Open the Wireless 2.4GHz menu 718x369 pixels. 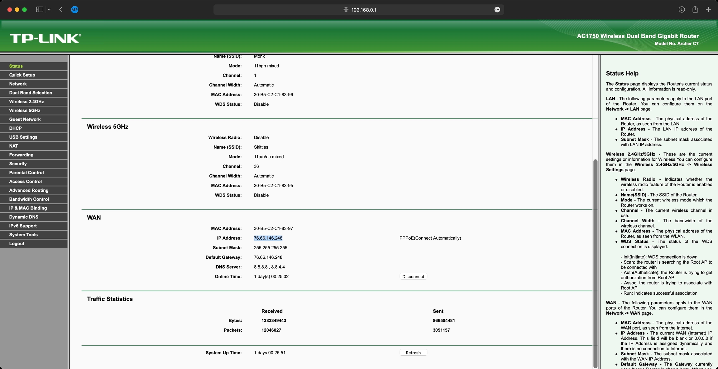26,102
